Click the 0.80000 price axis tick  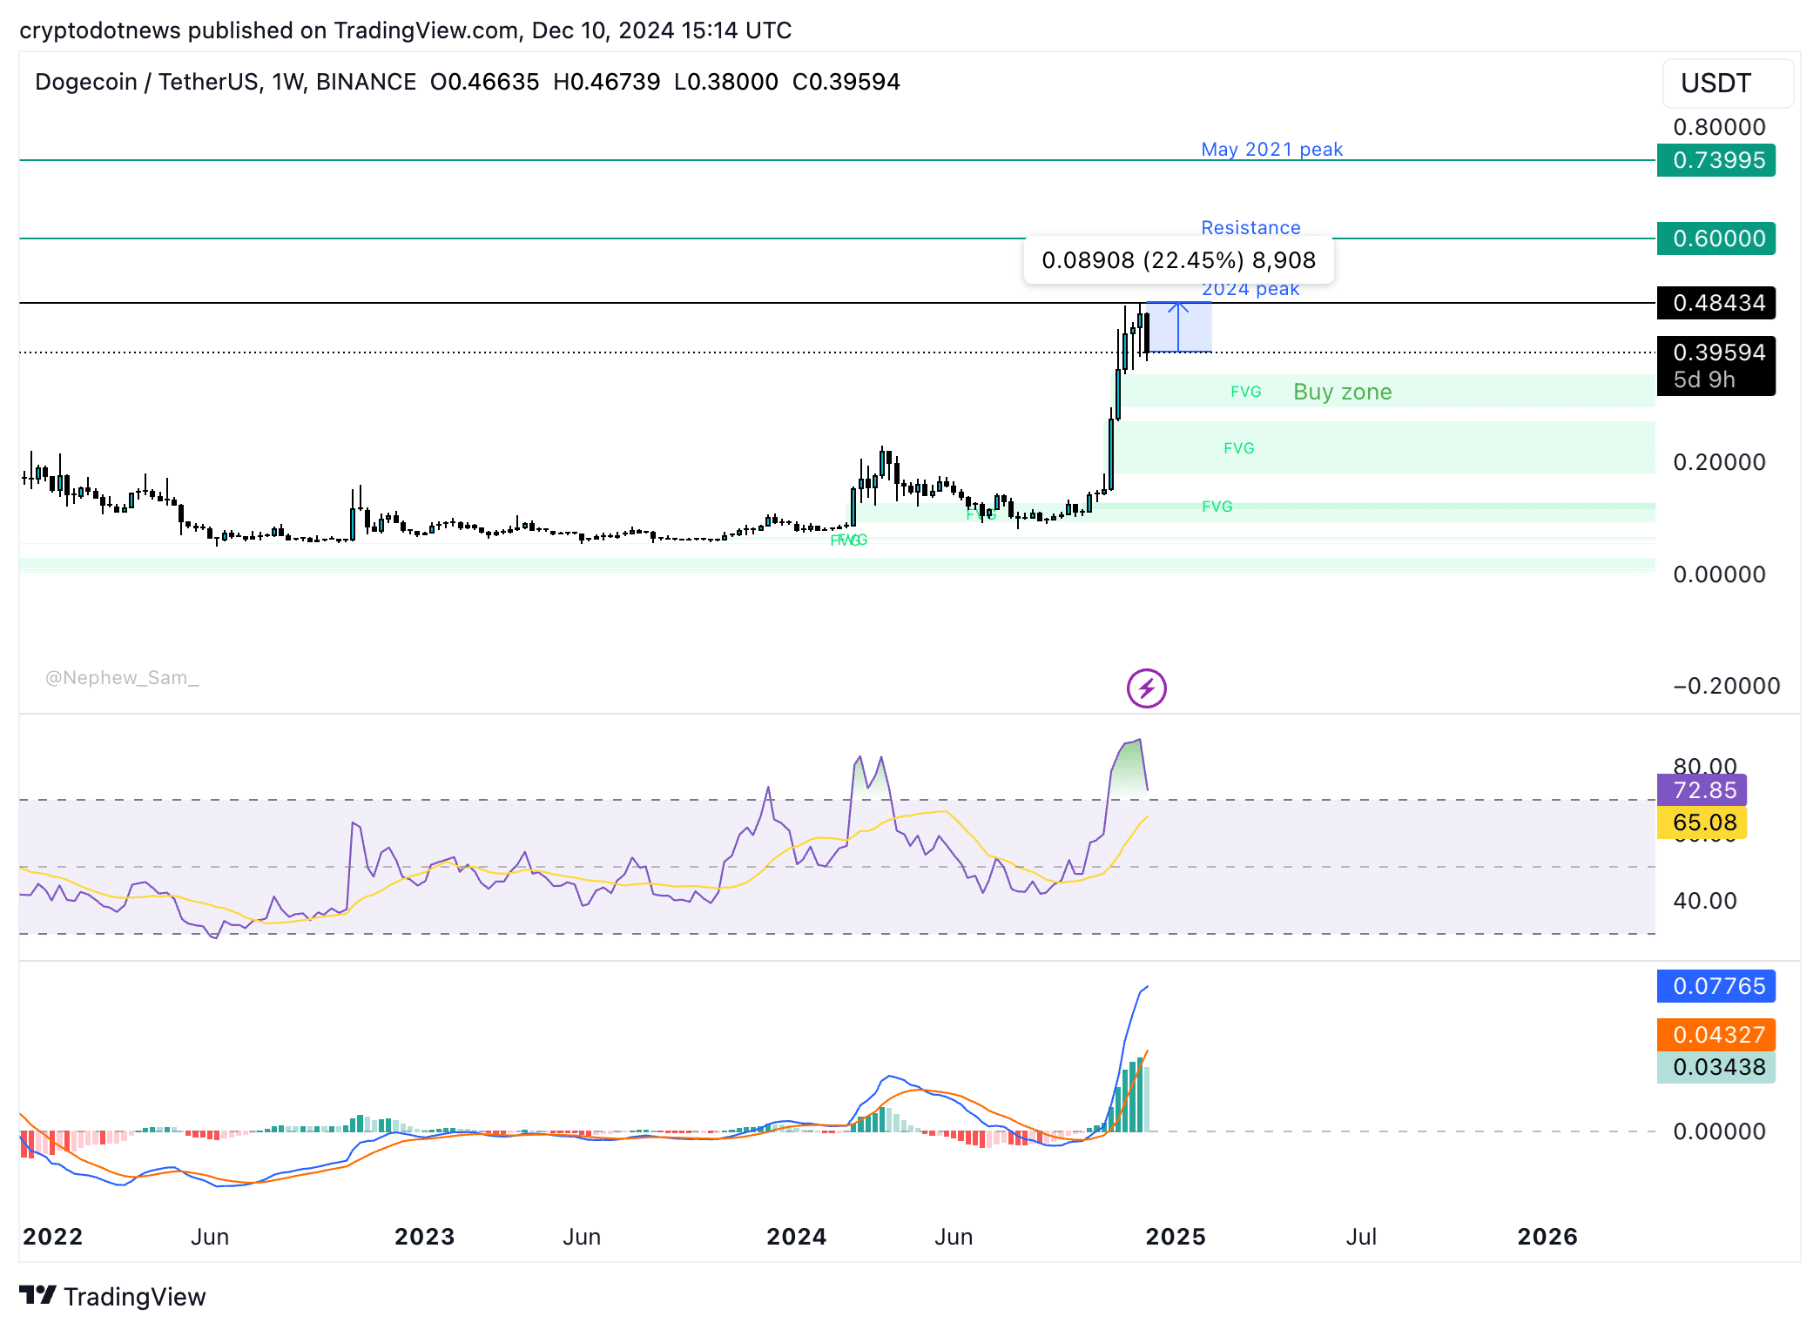coord(1719,127)
